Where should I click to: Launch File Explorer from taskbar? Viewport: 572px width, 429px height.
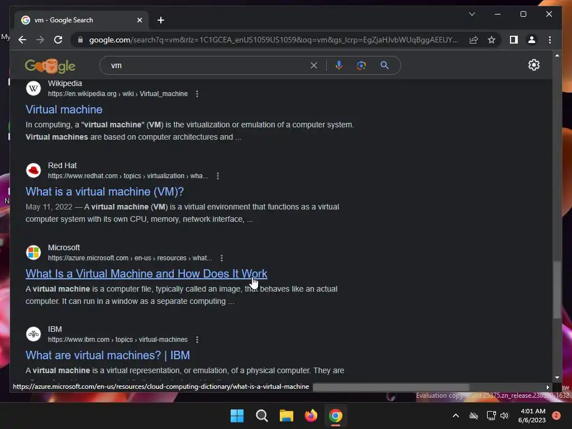point(287,416)
